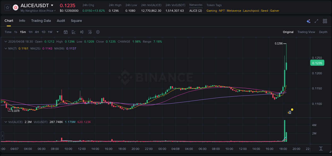Toggle the ALICE/USDT favorite star
This screenshot has height=156, width=332.
[x=7, y=7]
